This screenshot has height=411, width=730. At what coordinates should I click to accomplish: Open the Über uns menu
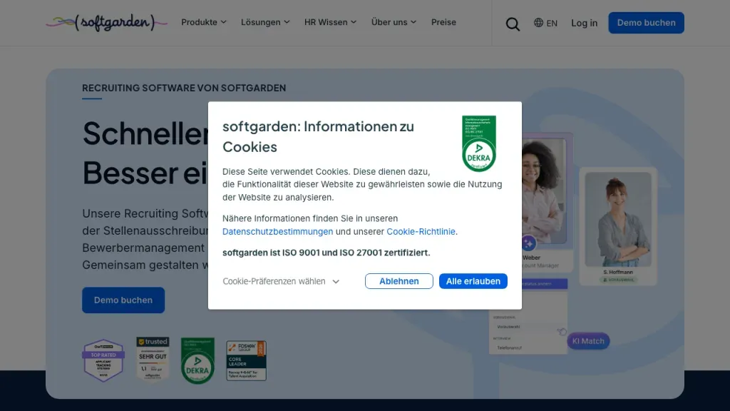pos(394,22)
